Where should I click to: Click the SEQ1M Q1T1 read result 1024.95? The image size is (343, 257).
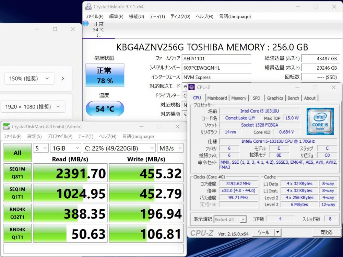[x=70, y=193]
